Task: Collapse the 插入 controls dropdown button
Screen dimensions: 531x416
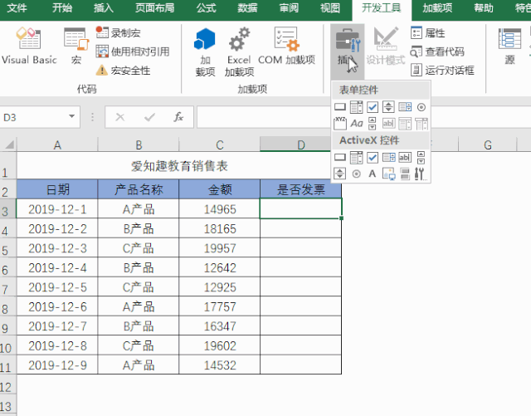Action: 348,51
